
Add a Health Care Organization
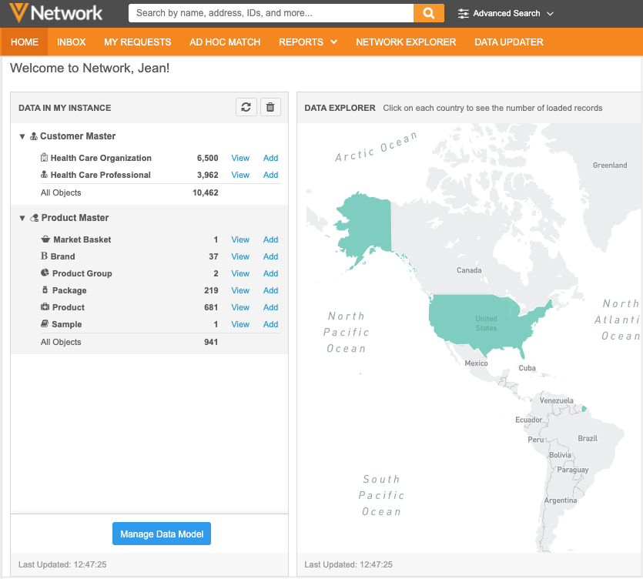[x=270, y=158]
